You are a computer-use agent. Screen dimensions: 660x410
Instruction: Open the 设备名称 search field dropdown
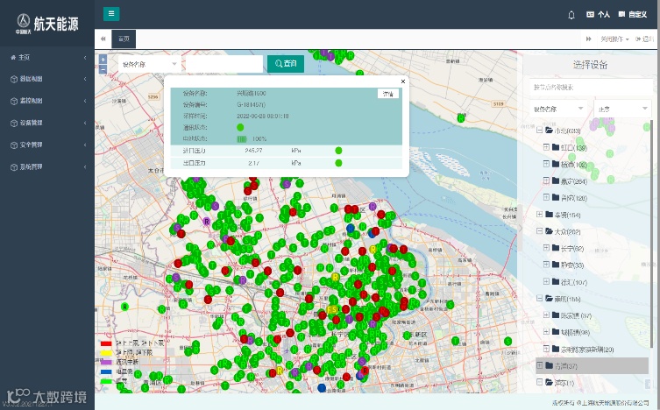coord(149,64)
